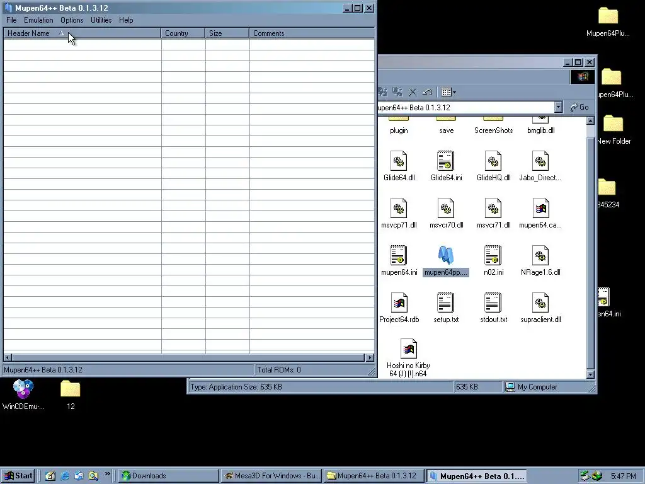645x484 pixels.
Task: Sort ROM list by Header Name column
Action: pyautogui.click(x=83, y=33)
